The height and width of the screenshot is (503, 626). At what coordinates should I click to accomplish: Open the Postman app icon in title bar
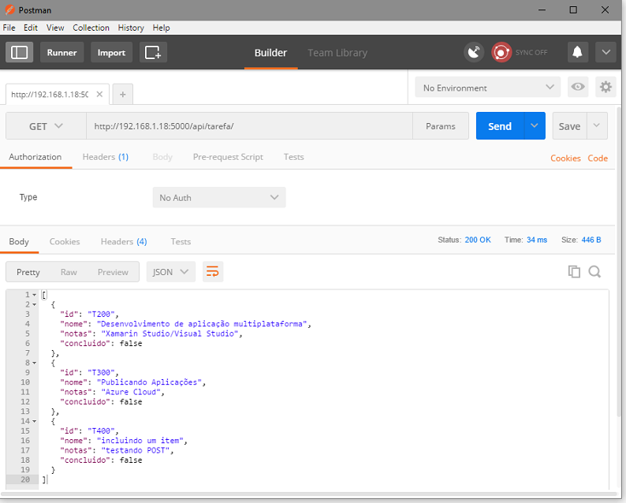point(9,10)
